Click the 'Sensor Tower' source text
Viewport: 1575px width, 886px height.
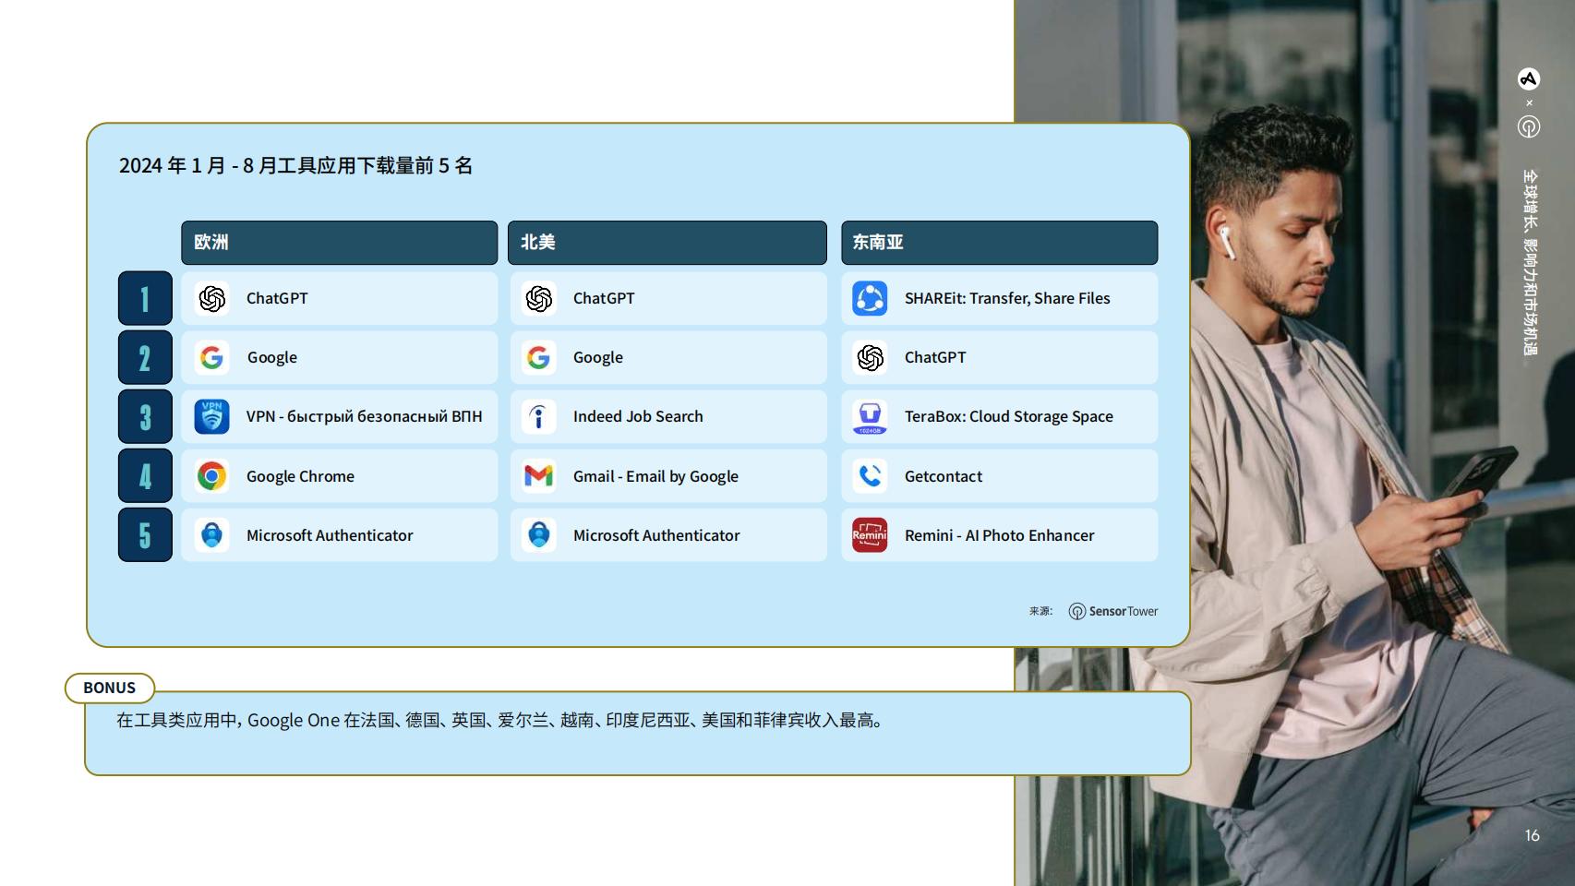pyautogui.click(x=1124, y=611)
